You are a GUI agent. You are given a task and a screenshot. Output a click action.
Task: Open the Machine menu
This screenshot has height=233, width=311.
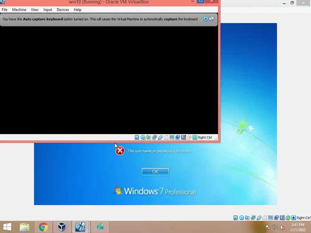[x=19, y=9]
